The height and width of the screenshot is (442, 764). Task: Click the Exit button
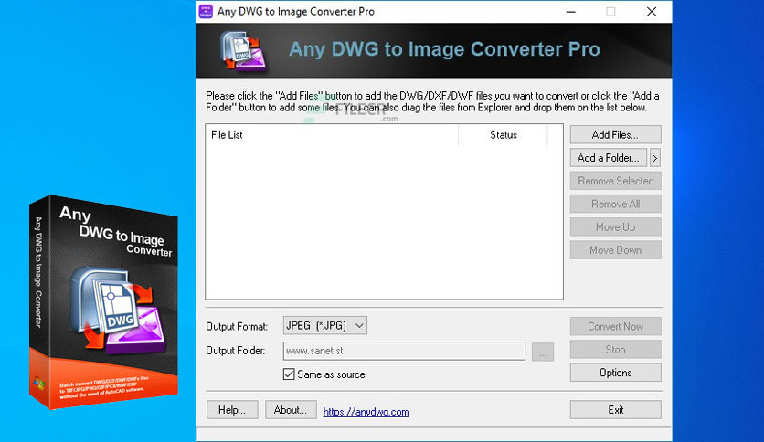pyautogui.click(x=615, y=410)
